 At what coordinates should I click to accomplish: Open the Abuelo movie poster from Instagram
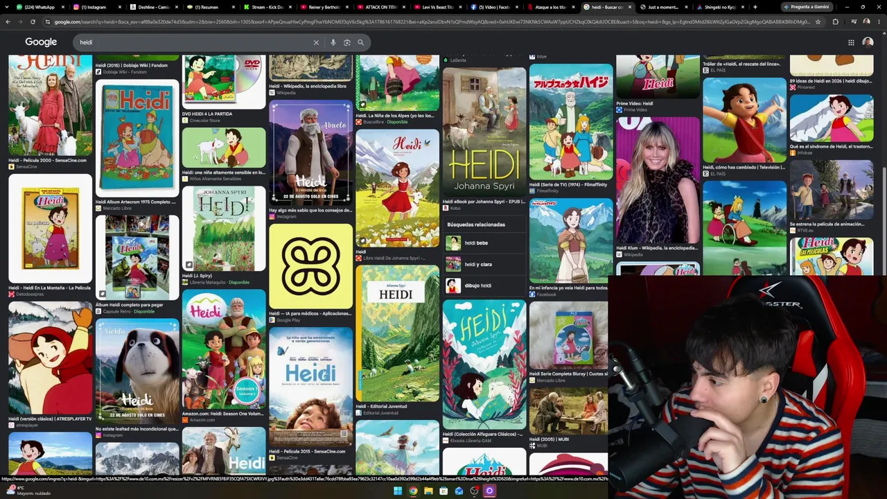pyautogui.click(x=310, y=154)
